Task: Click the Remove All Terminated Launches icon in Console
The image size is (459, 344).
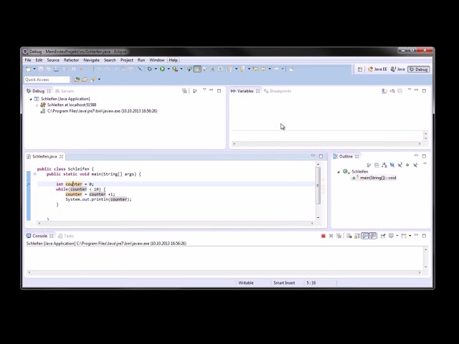Action: point(339,236)
